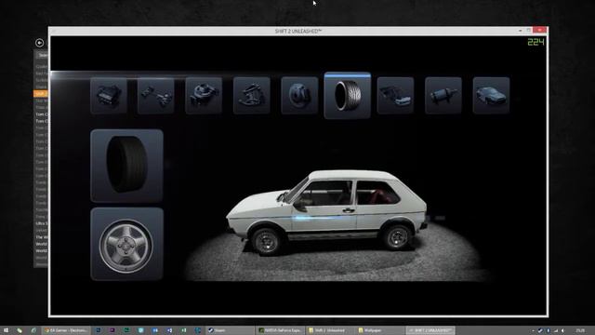Viewport: 595px width, 335px height.
Task: Choose the turbocharger upgrade category
Action: (204, 95)
